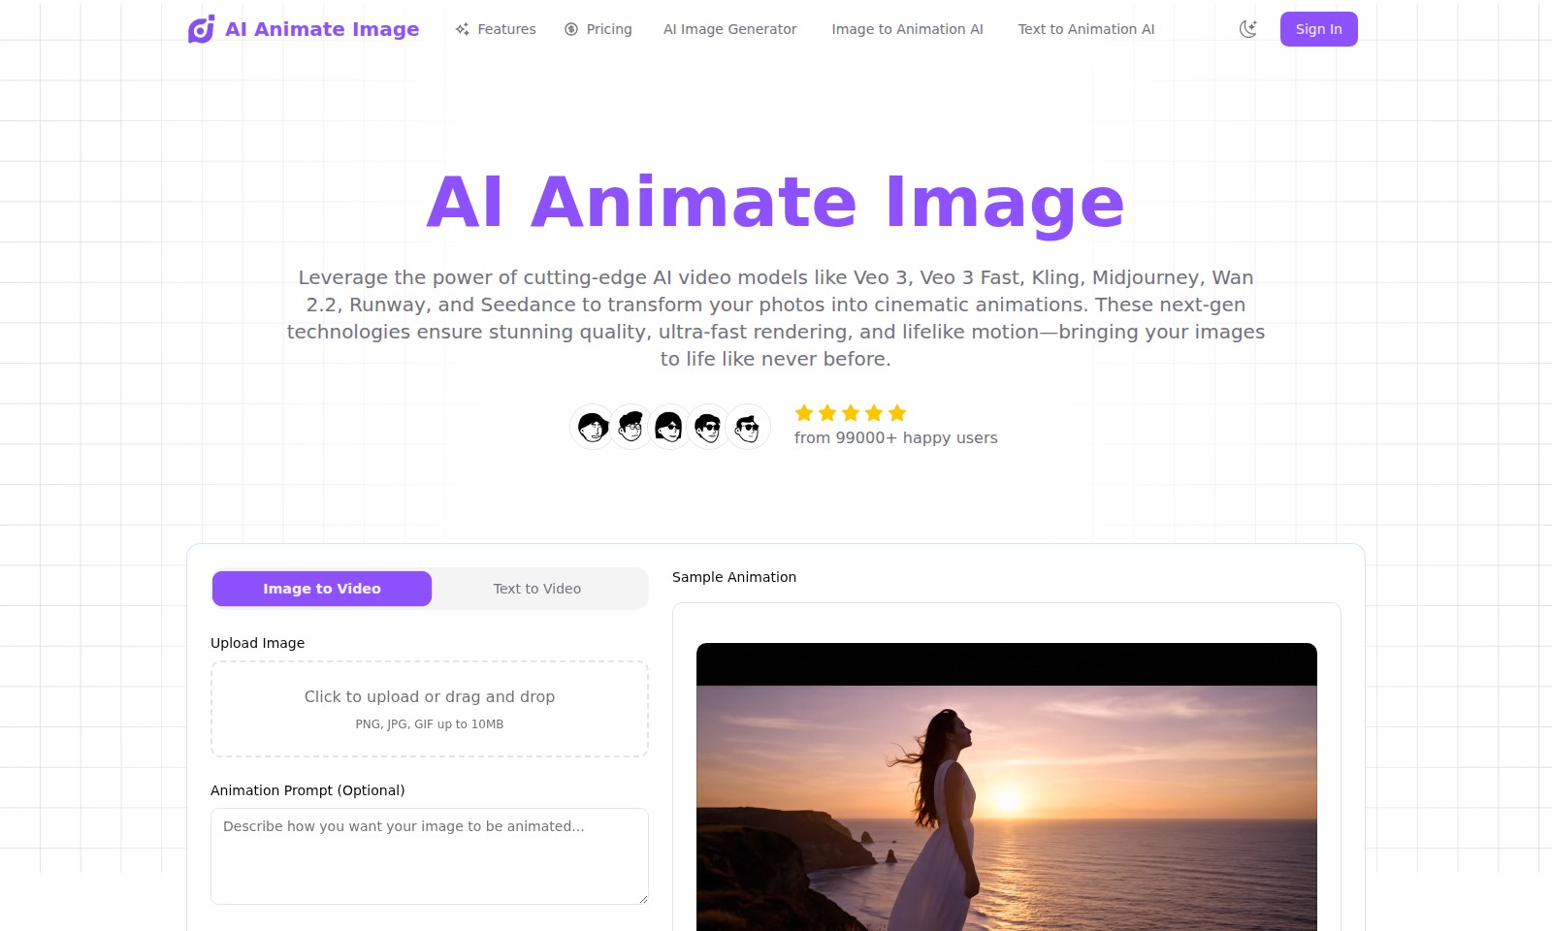Open the Image to Animation AI page
This screenshot has height=931, width=1552.
tap(906, 29)
